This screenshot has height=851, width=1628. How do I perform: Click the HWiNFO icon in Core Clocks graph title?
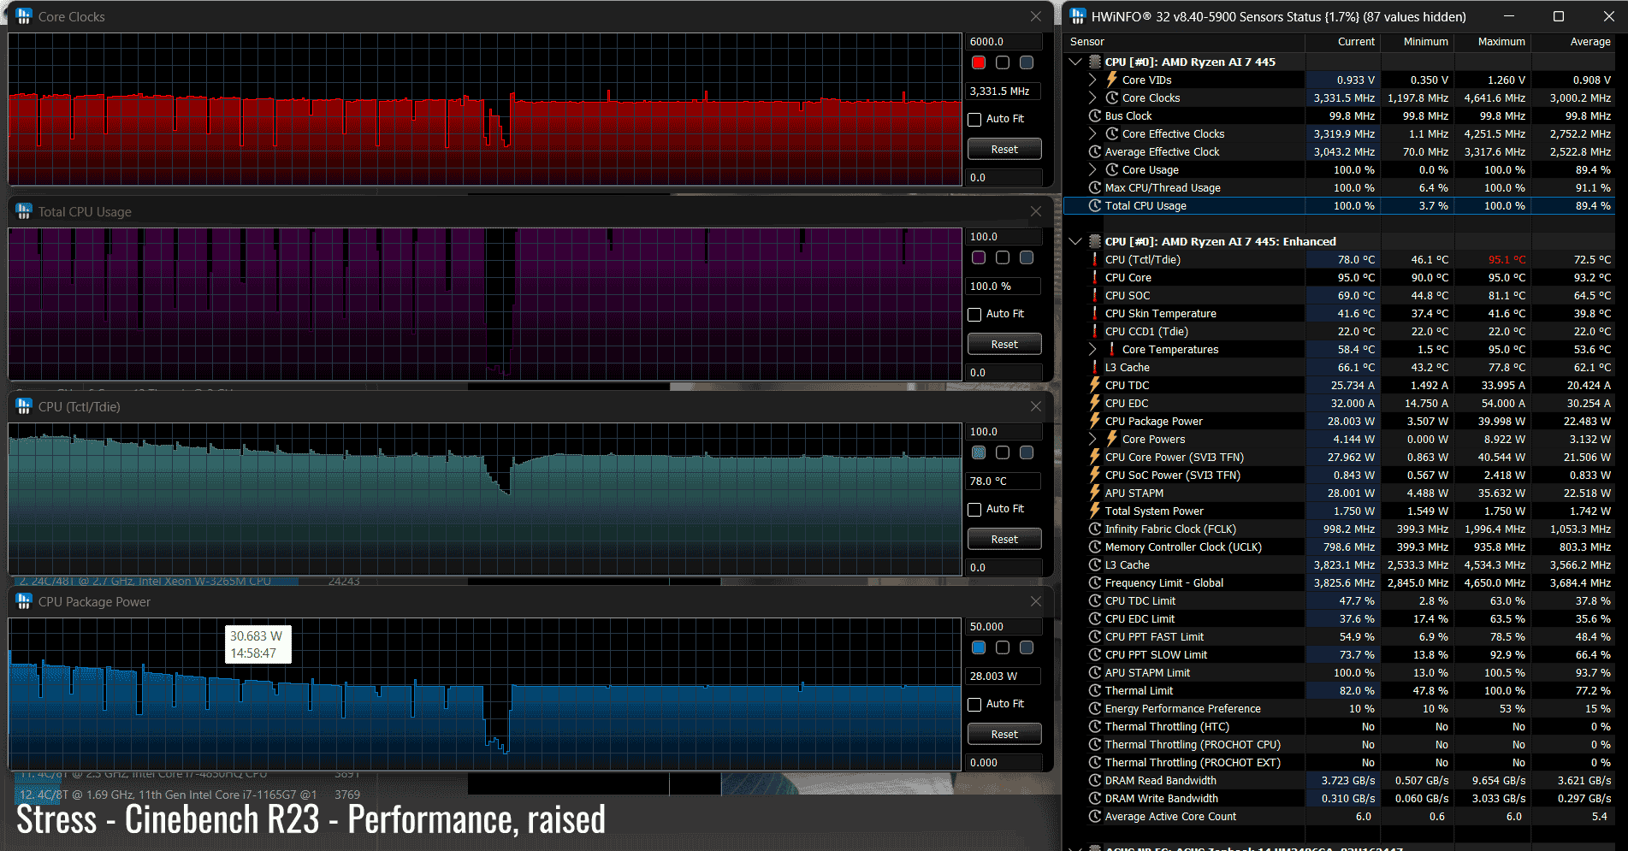pos(24,16)
